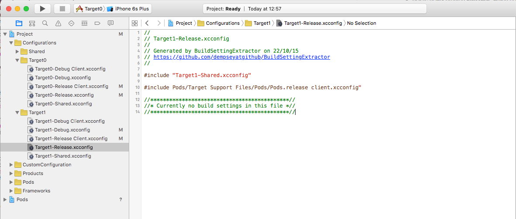Open the Symbol navigator
The height and width of the screenshot is (219, 516).
[x=32, y=23]
